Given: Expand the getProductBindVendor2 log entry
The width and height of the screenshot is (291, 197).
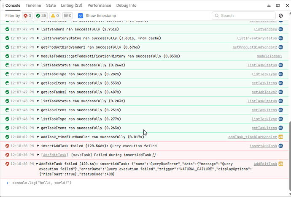Looking at the screenshot, I should (38, 47).
